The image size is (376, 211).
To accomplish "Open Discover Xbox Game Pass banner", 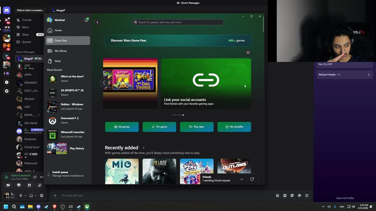I will (178, 40).
